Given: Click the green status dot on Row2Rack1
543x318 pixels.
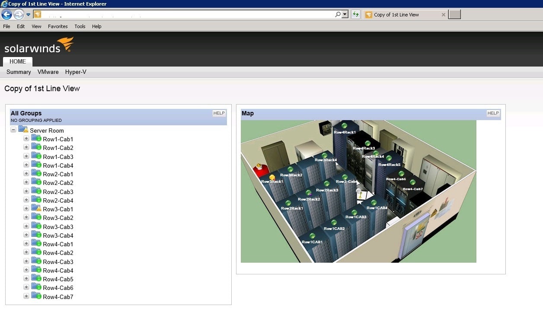Looking at the screenshot, I should tap(288, 203).
